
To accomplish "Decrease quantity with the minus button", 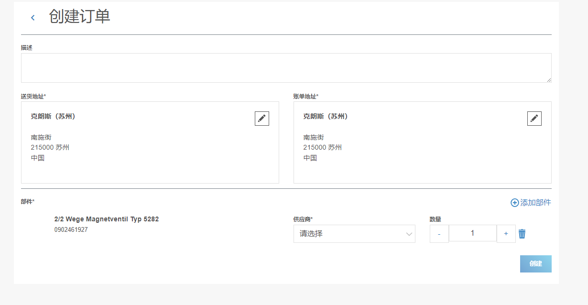I will click(x=439, y=234).
